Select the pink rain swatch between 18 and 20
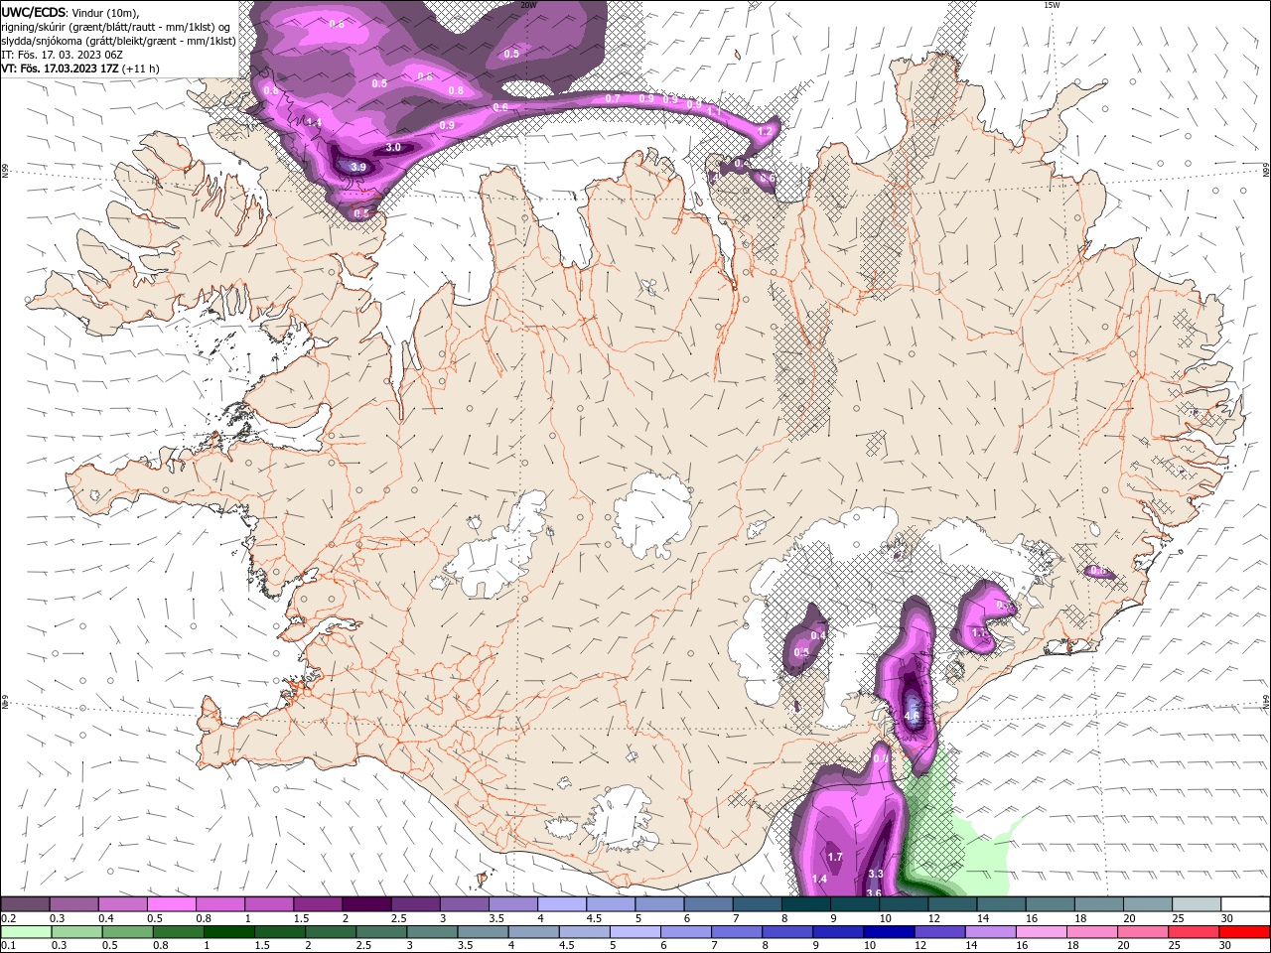This screenshot has height=953, width=1271. pos(1093,932)
